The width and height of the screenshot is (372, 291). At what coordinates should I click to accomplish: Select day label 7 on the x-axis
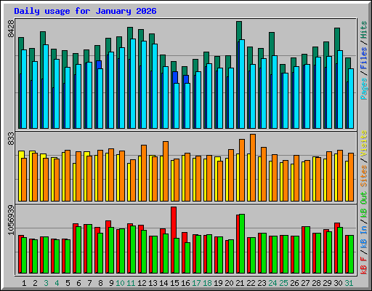[x=89, y=283]
